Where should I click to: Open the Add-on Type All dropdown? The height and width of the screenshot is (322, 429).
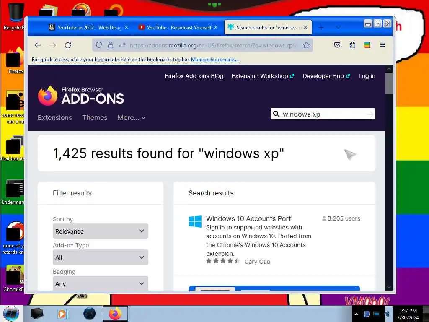pyautogui.click(x=101, y=257)
